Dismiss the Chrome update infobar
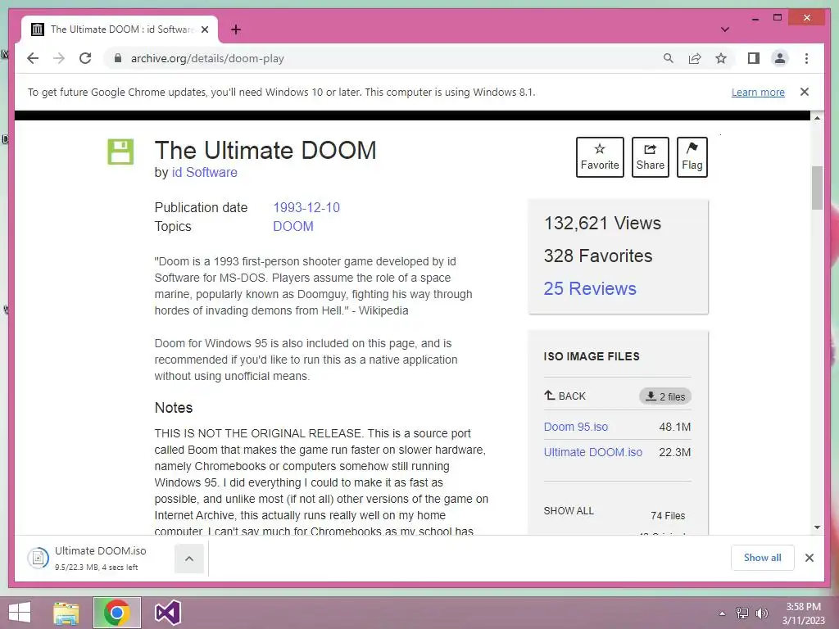The image size is (839, 629). tap(805, 92)
